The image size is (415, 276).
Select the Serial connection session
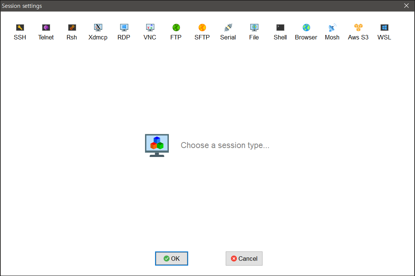pyautogui.click(x=228, y=32)
